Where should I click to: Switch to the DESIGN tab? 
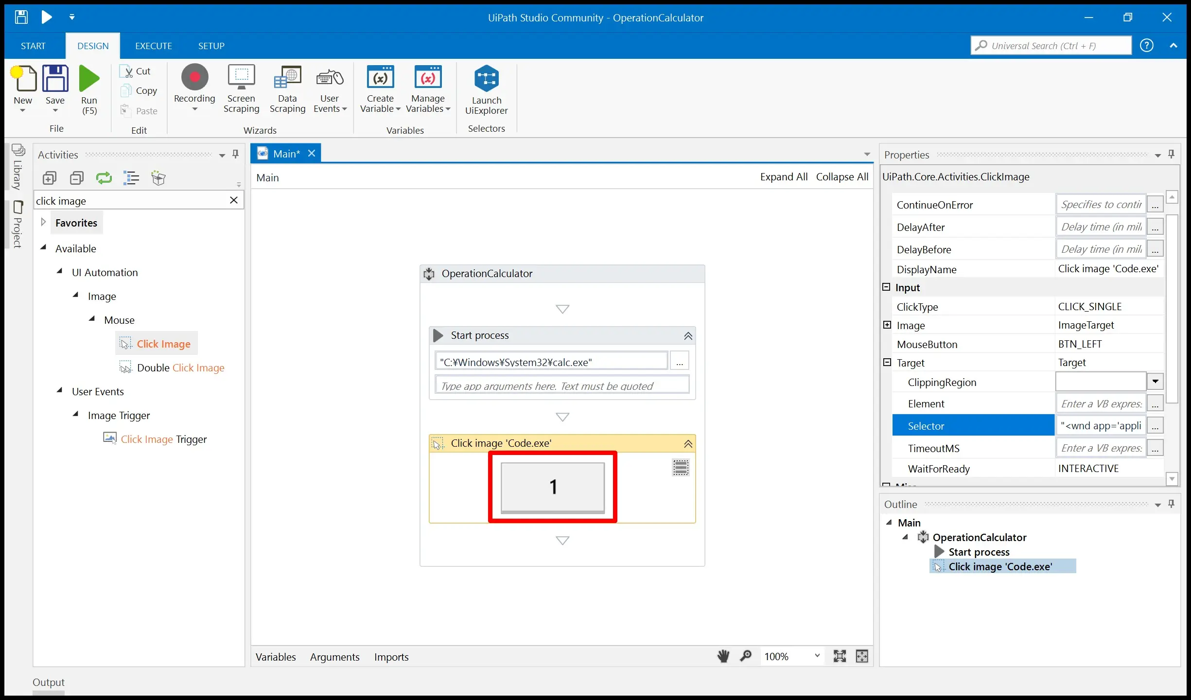(x=93, y=46)
